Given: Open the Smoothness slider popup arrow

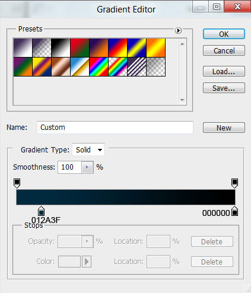Looking at the screenshot, I should pyautogui.click(x=87, y=167).
